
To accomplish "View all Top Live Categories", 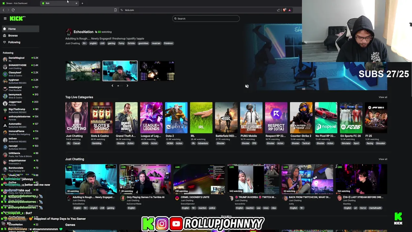I will 383,97.
